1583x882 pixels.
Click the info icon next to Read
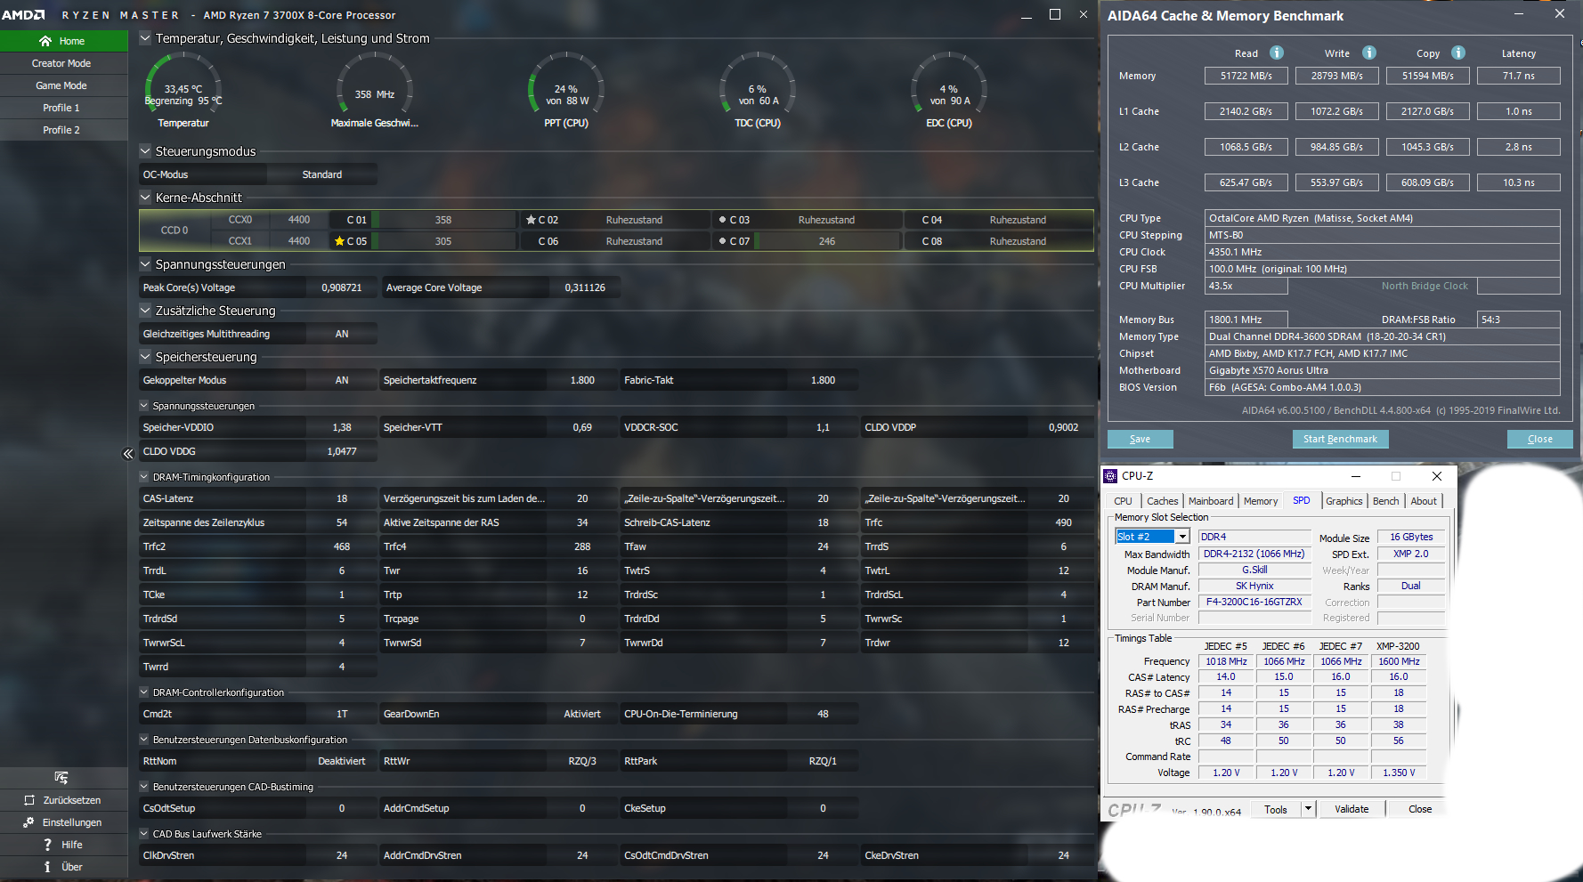point(1277,53)
